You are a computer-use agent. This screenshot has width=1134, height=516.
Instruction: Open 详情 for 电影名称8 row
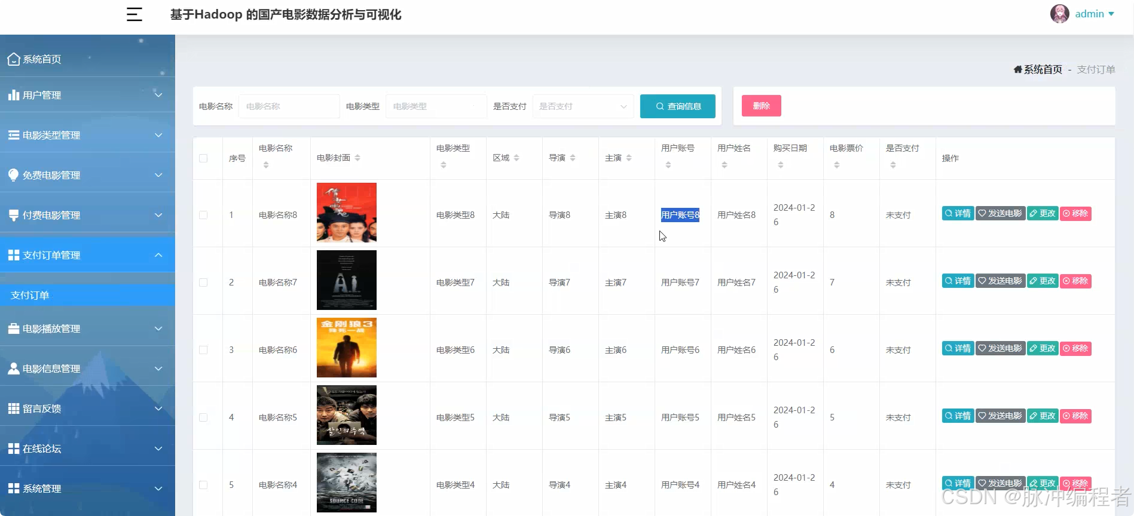pos(958,213)
